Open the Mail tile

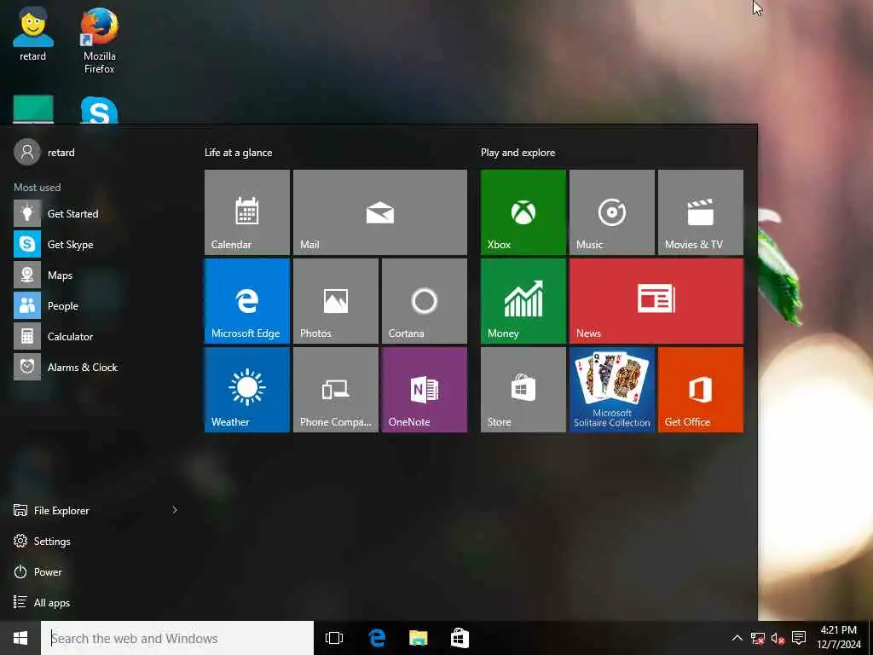379,212
